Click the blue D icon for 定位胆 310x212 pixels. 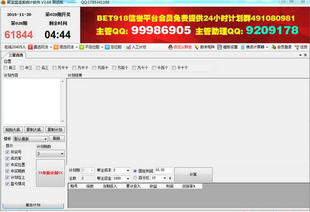point(107,47)
